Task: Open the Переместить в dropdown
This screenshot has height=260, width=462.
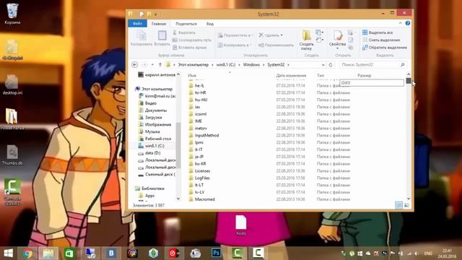Action: click(x=236, y=35)
